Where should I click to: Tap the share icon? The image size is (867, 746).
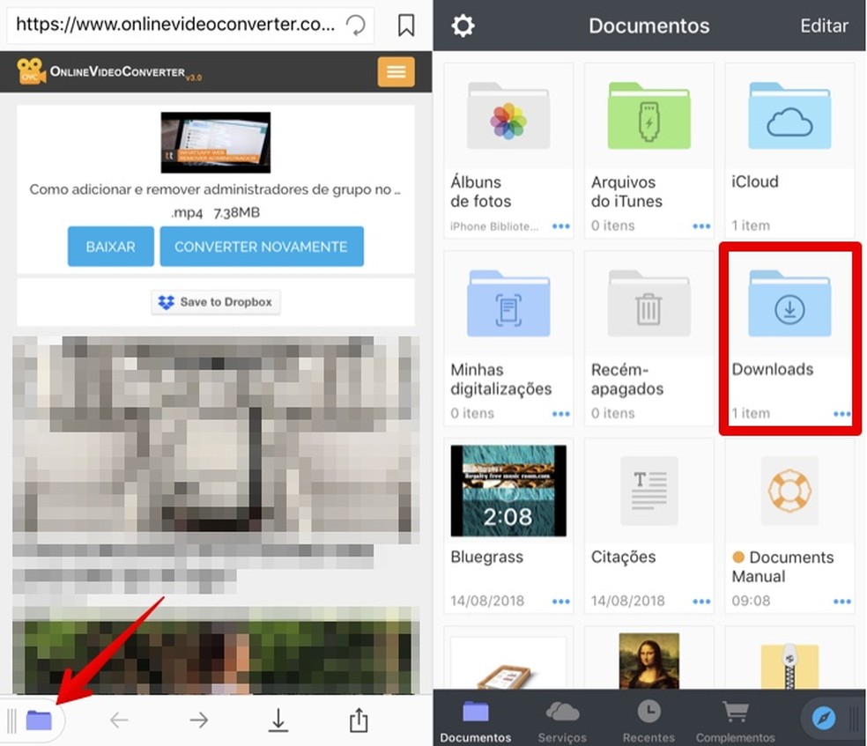pos(359,720)
